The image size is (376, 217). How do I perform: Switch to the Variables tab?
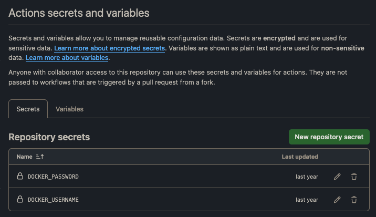pyautogui.click(x=69, y=109)
